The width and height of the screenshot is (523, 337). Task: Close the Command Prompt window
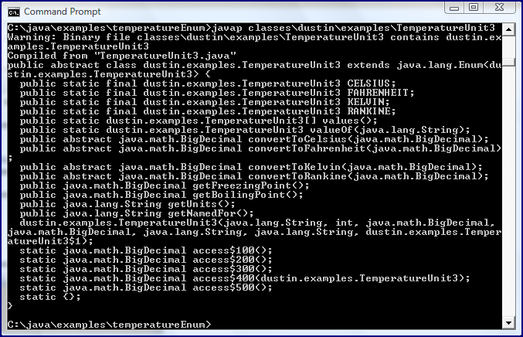(x=499, y=7)
